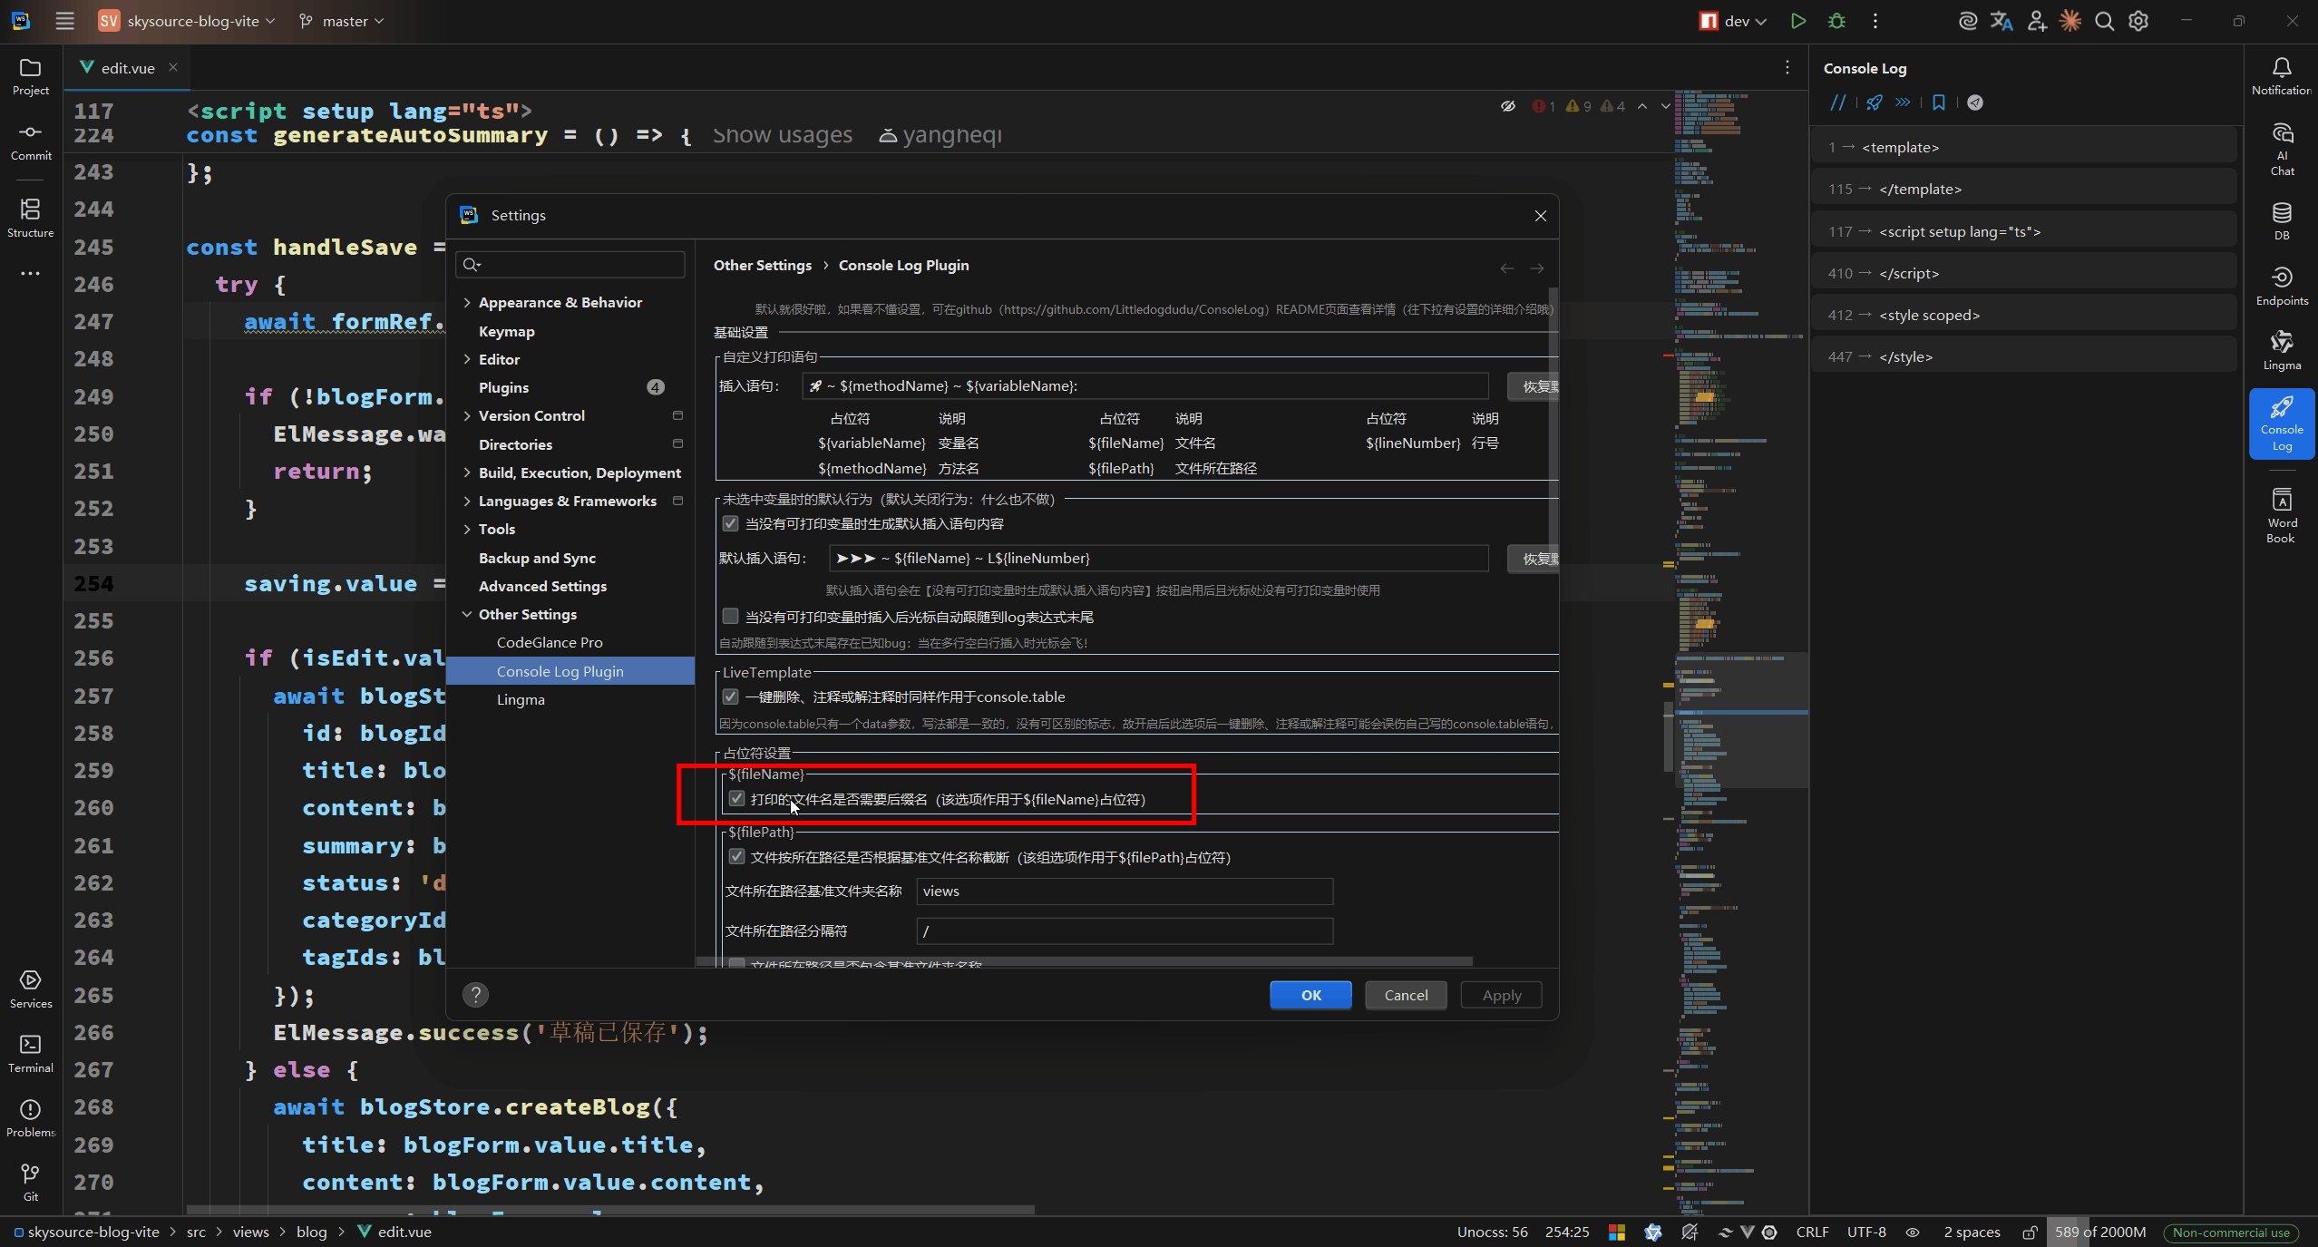Open the AI Chat panel

click(x=2282, y=150)
